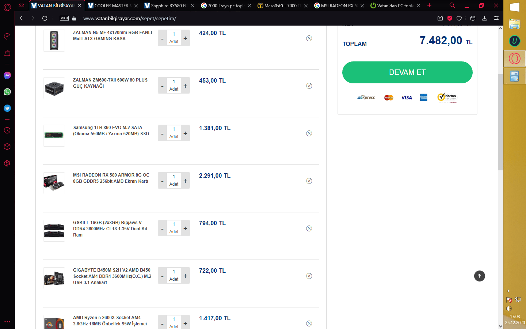Click the scroll-to-top arrow button
Image resolution: width=526 pixels, height=329 pixels.
(x=480, y=276)
